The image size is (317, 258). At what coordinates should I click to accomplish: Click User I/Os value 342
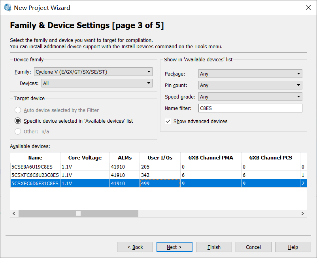(x=160, y=175)
